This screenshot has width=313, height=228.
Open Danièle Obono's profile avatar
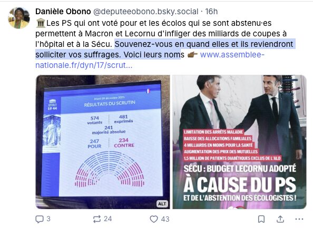click(19, 18)
